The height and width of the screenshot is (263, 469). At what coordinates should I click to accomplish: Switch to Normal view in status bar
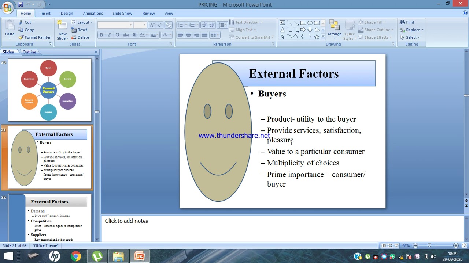coord(383,245)
